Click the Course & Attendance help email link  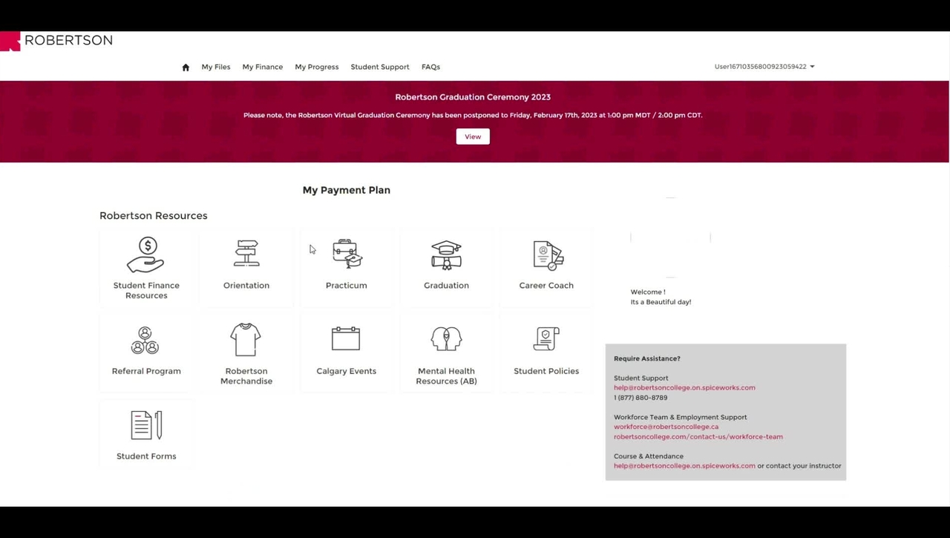click(684, 466)
